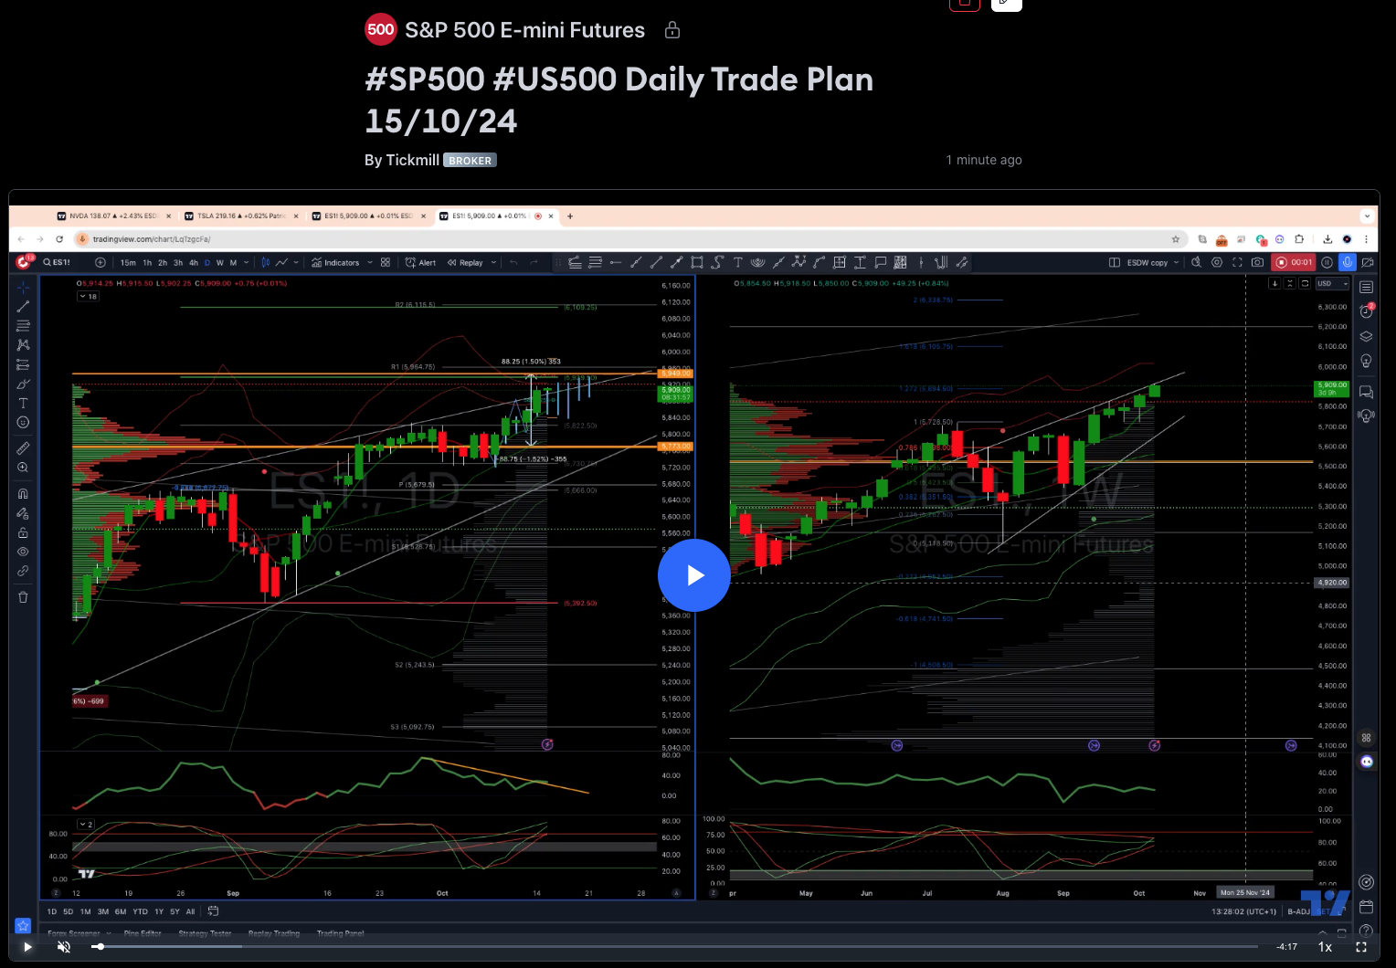The width and height of the screenshot is (1396, 968).
Task: Start playback with bottom-left play icon
Action: [x=27, y=947]
